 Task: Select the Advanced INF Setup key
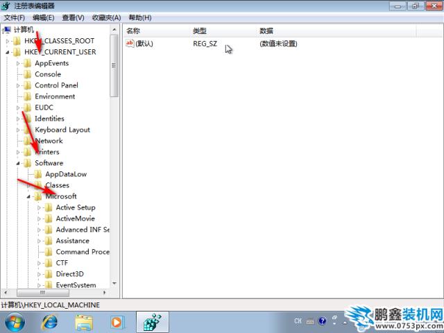coord(83,230)
